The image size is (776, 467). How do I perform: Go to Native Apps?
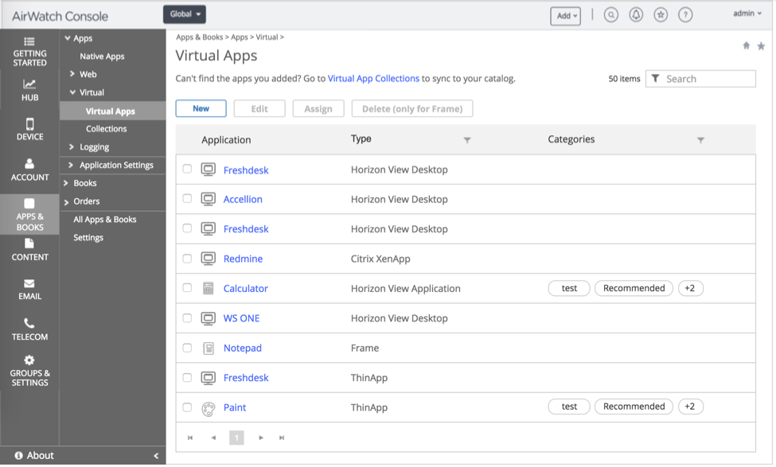click(x=102, y=56)
